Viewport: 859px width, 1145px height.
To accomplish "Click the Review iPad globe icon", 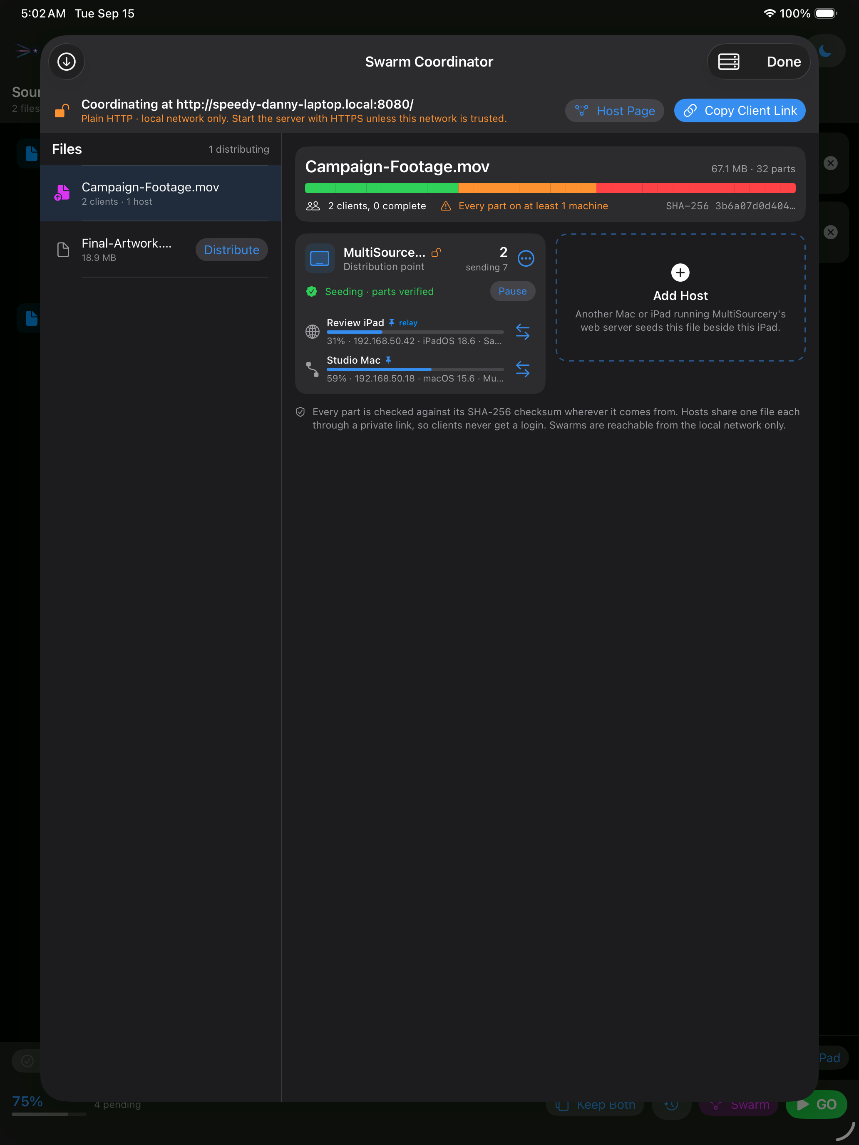I will [x=312, y=332].
